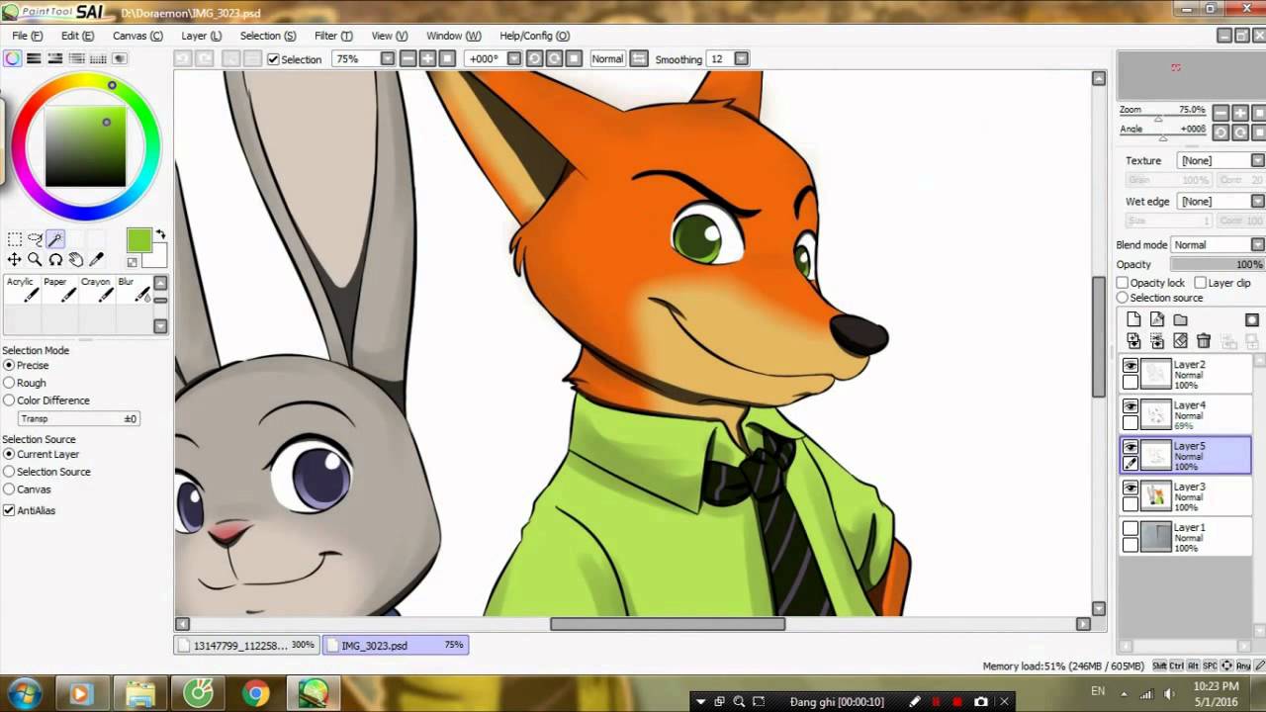Show the color mixer panel
This screenshot has width=1266, height=712.
pos(77,58)
